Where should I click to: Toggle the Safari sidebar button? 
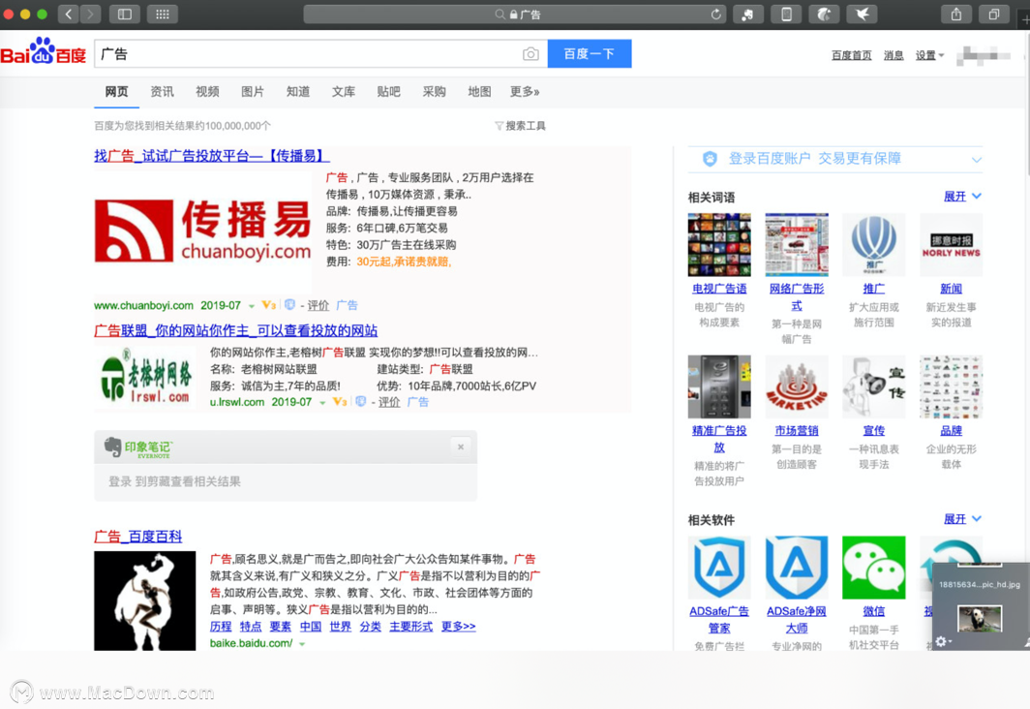[x=125, y=14]
